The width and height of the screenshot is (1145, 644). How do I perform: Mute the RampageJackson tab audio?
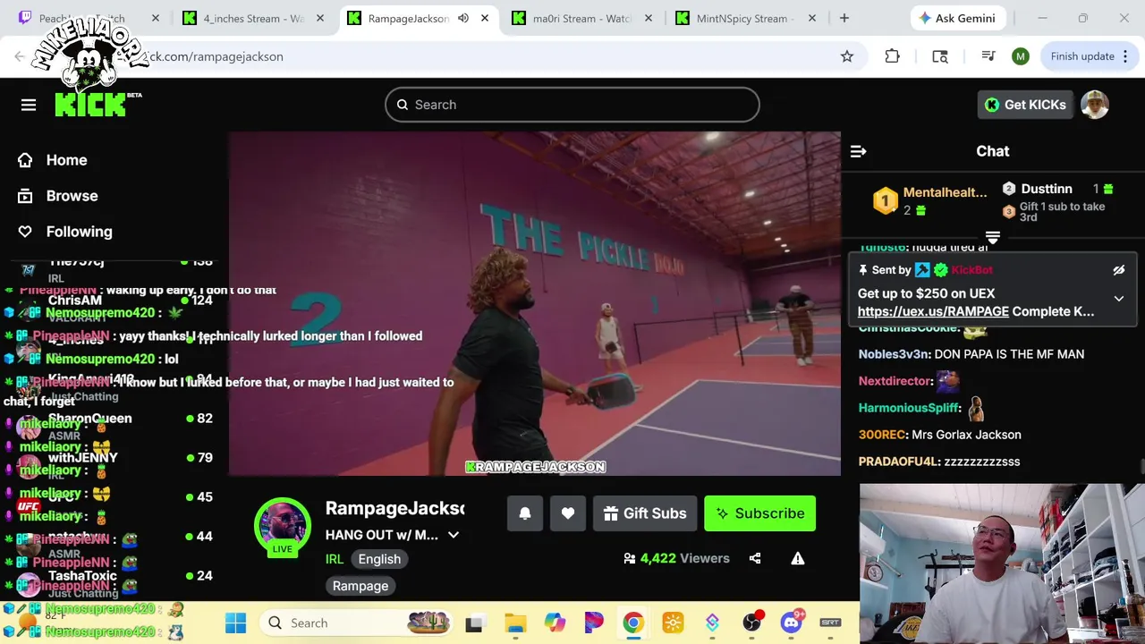pos(463,18)
